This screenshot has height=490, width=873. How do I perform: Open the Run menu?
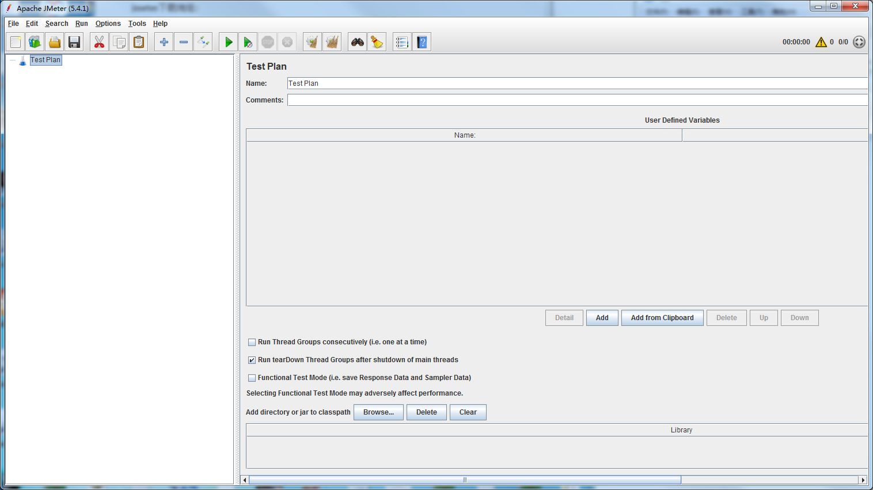81,24
